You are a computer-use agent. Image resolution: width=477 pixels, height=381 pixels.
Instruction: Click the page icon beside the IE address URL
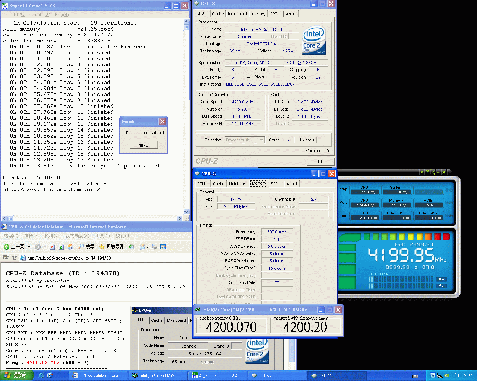pos(23,258)
